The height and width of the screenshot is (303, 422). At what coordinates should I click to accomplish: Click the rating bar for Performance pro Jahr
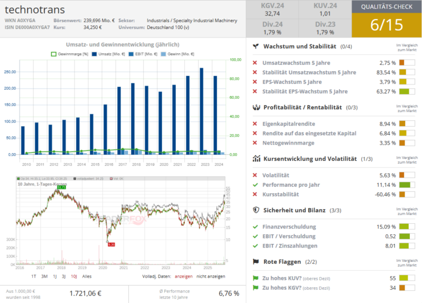(x=406, y=185)
